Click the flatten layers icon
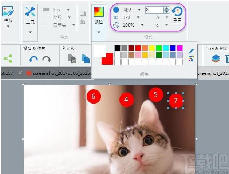The width and height of the screenshot is (229, 174). [216, 58]
